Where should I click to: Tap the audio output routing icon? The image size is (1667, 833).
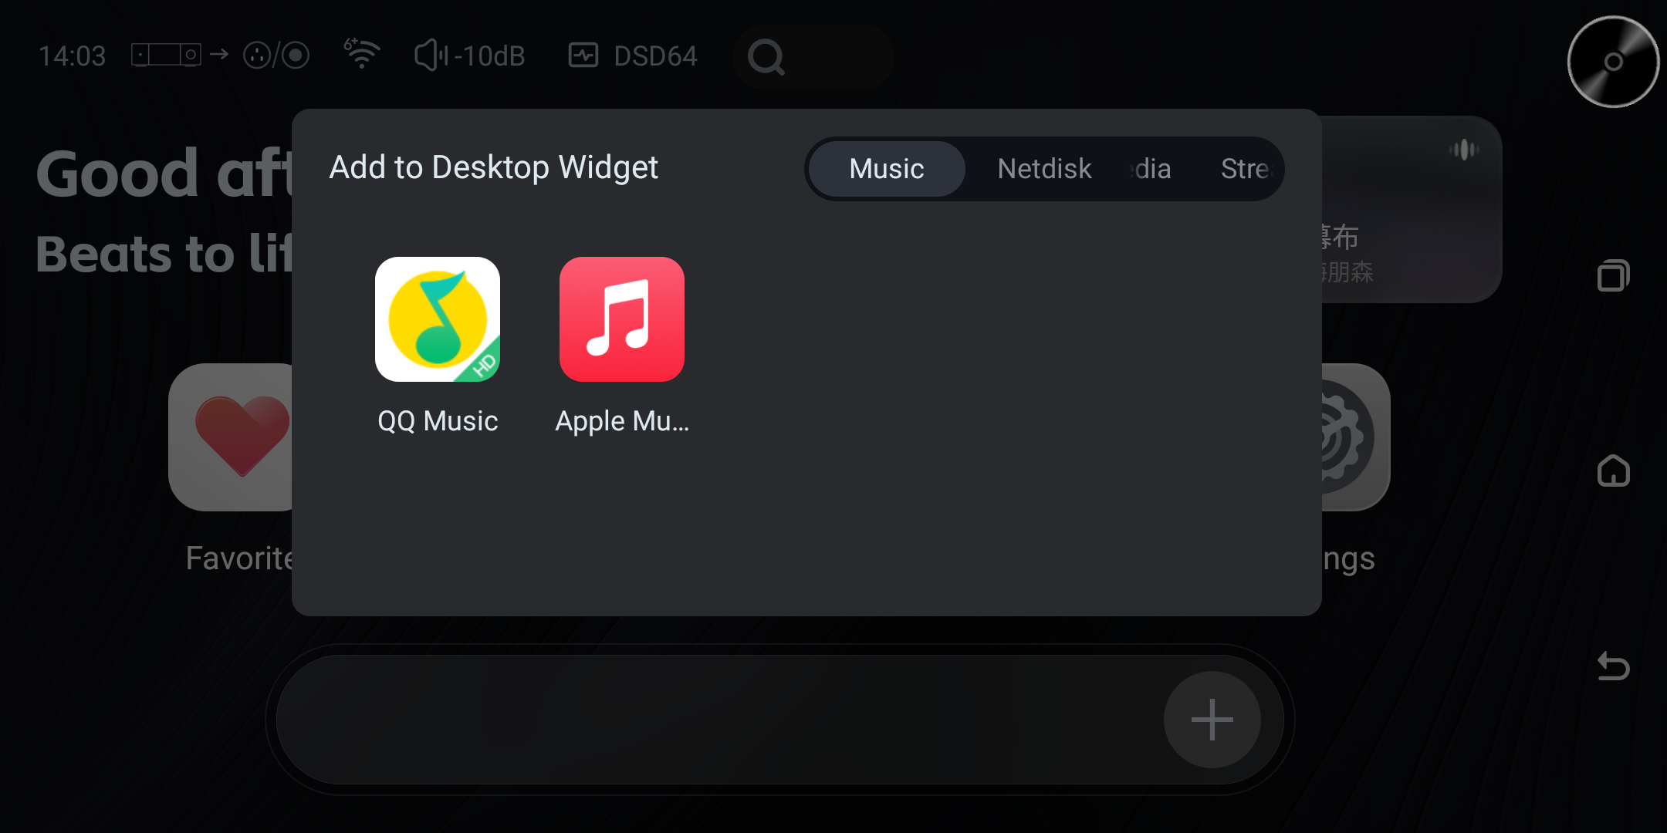(221, 55)
